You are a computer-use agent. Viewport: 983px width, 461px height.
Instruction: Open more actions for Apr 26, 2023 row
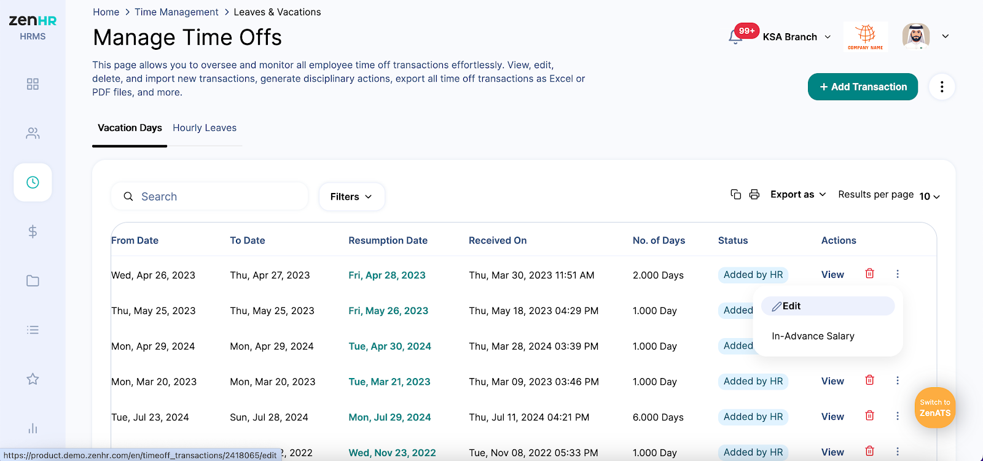[898, 274]
